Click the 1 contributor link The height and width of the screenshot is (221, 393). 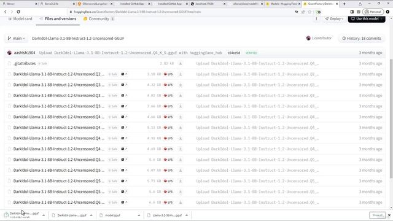[x=321, y=38]
